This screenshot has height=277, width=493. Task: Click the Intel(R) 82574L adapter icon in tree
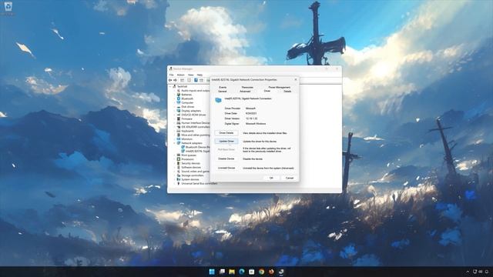[x=183, y=151]
